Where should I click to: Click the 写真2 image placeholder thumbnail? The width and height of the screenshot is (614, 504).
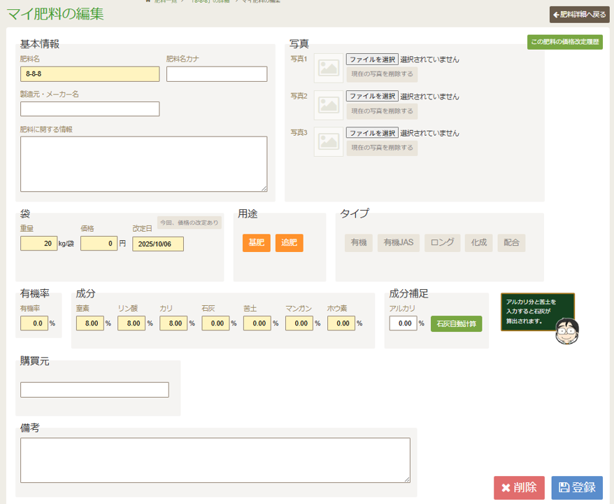click(328, 104)
